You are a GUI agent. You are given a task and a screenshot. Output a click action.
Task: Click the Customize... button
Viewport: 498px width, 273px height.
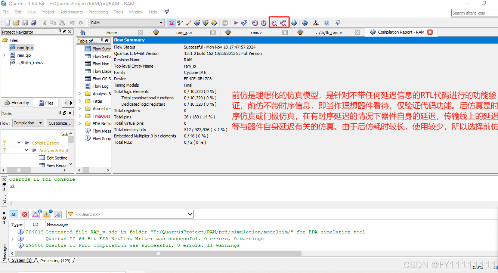tap(60, 123)
